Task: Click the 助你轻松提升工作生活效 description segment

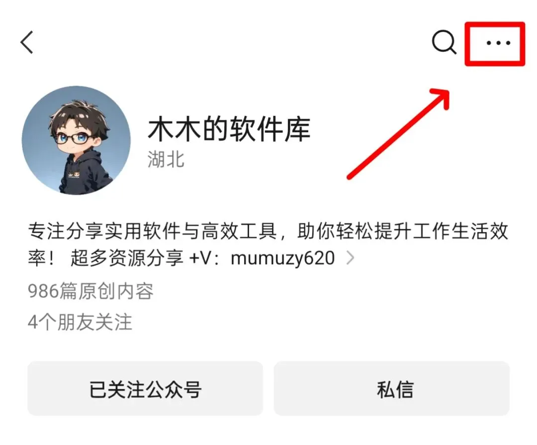Action: pos(403,231)
